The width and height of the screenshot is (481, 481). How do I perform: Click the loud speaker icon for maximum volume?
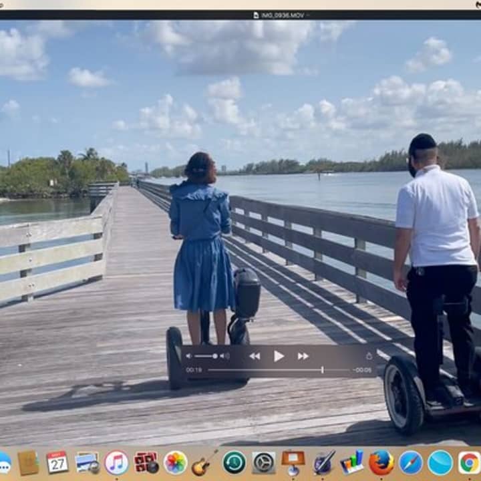[225, 356]
